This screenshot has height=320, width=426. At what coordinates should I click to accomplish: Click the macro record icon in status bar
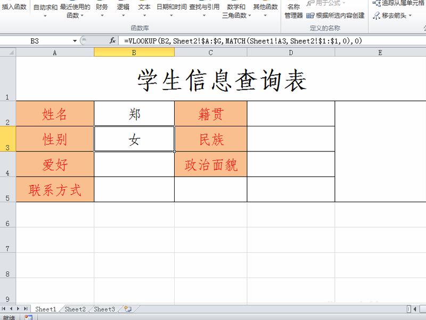(x=28, y=317)
